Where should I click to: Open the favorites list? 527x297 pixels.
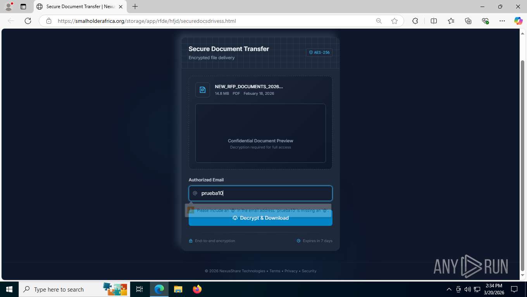pos(451,21)
